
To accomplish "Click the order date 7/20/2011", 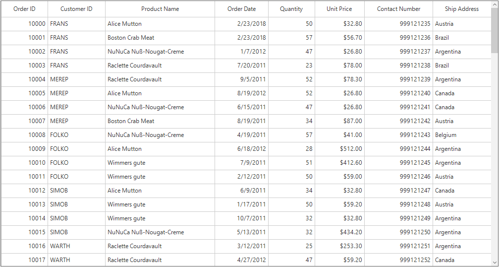I will (241, 66).
